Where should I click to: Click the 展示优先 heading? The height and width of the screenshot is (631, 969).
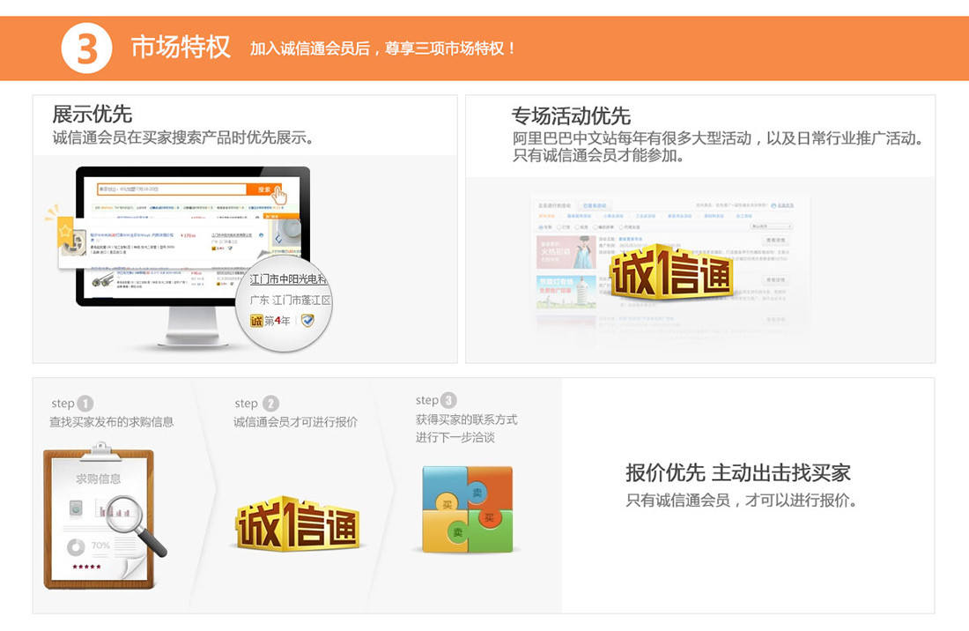click(x=92, y=115)
